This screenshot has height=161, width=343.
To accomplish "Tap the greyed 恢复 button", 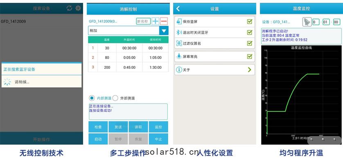I will click(x=138, y=139).
